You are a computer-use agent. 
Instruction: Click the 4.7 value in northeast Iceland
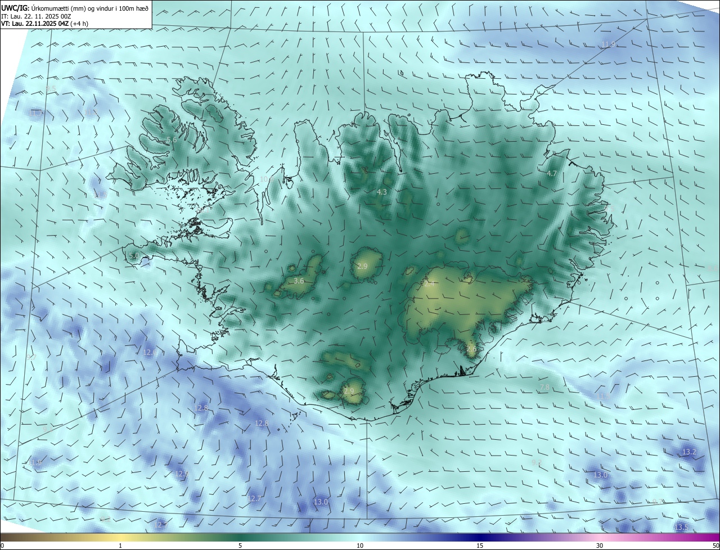(552, 174)
